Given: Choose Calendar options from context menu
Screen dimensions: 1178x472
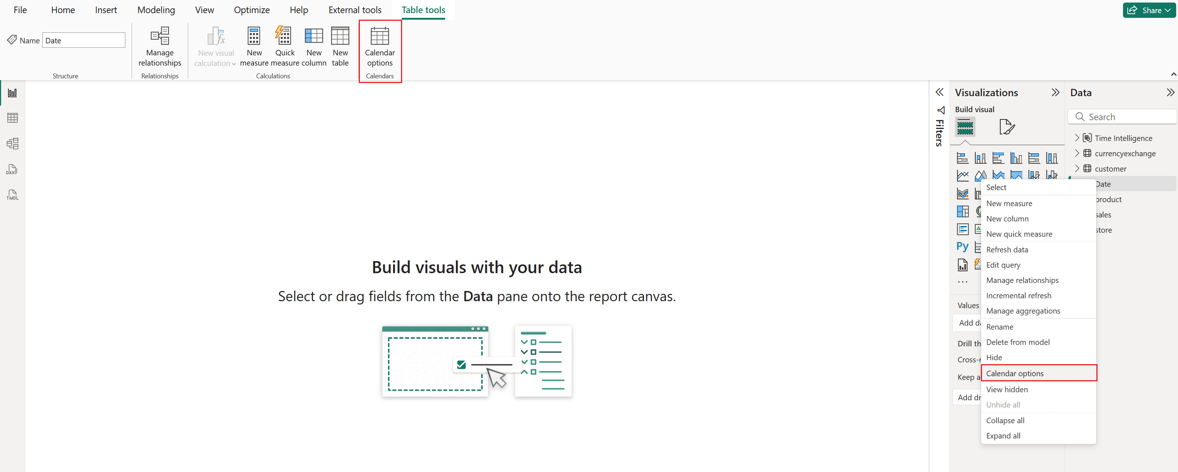Looking at the screenshot, I should click(1015, 373).
